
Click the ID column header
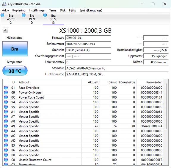13,82
